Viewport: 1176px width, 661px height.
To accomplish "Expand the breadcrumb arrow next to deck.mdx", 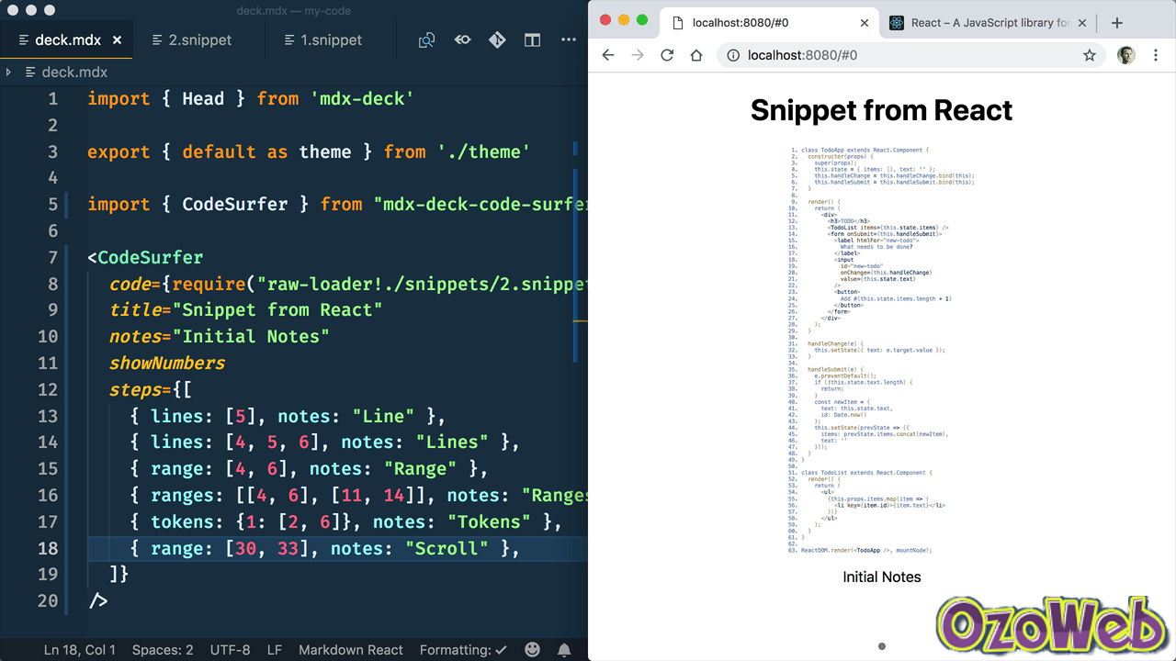I will pyautogui.click(x=8, y=72).
